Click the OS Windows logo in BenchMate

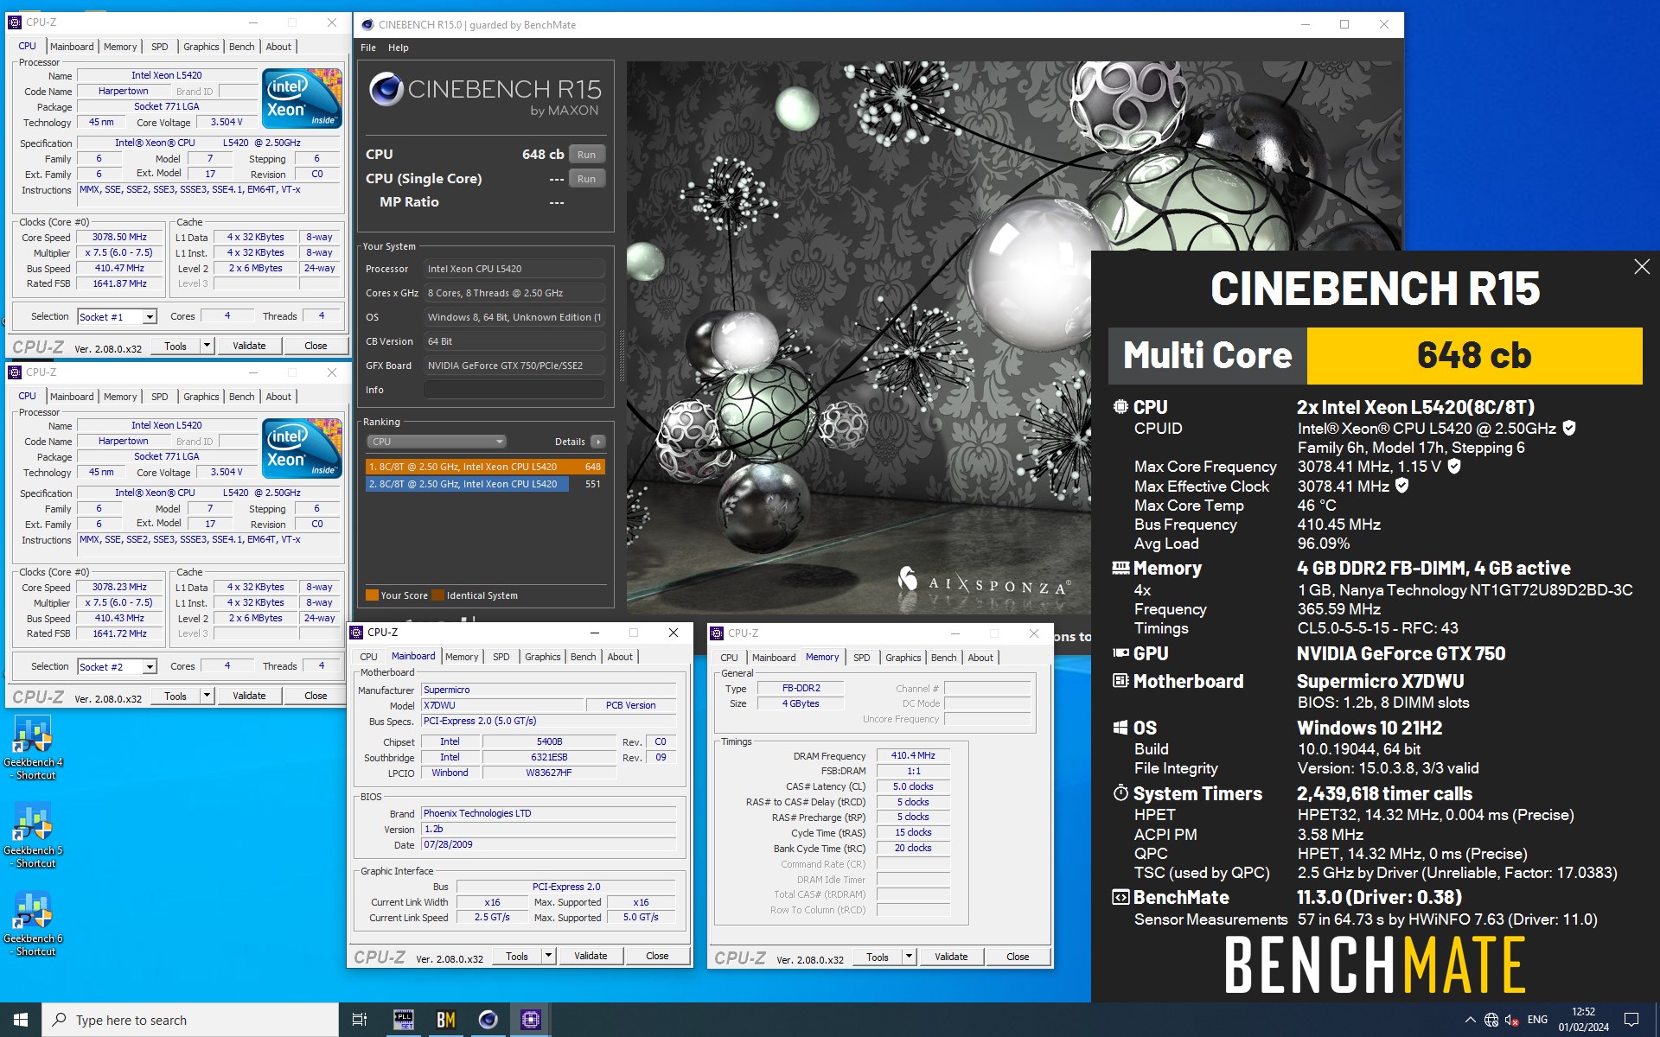(1120, 728)
